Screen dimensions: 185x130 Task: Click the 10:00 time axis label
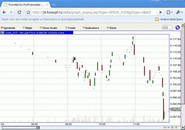pyautogui.click(x=102, y=124)
